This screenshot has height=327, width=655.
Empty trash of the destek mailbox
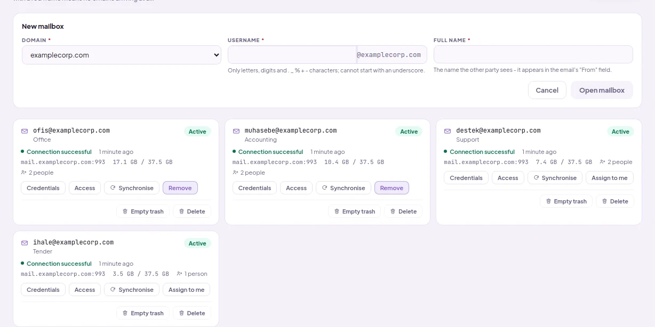pos(566,201)
